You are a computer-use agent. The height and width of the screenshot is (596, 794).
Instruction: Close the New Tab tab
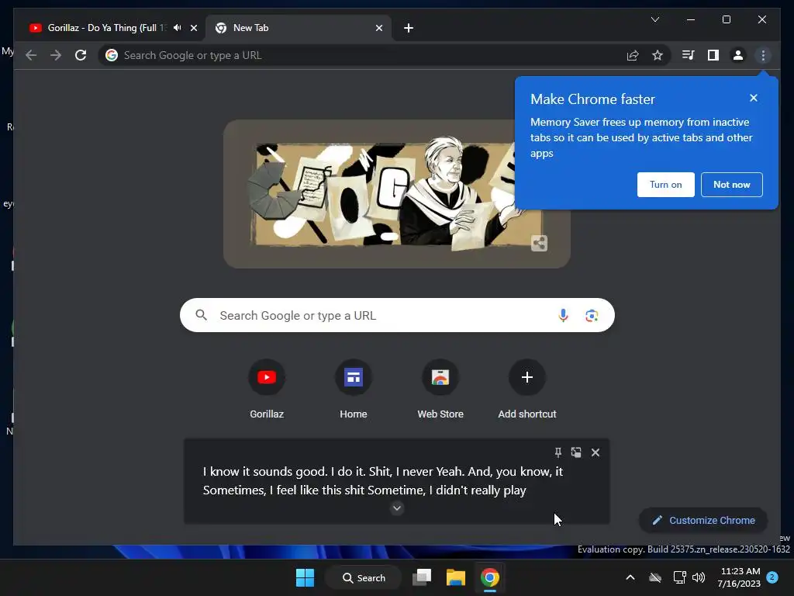(x=379, y=28)
